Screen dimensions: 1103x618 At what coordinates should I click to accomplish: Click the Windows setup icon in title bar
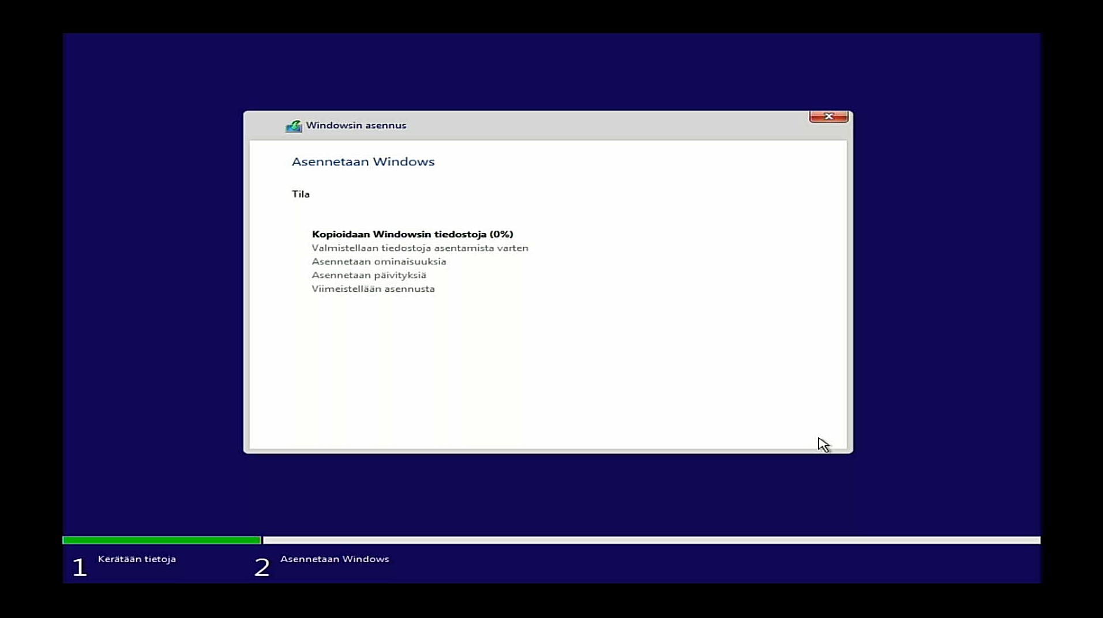[x=294, y=126]
